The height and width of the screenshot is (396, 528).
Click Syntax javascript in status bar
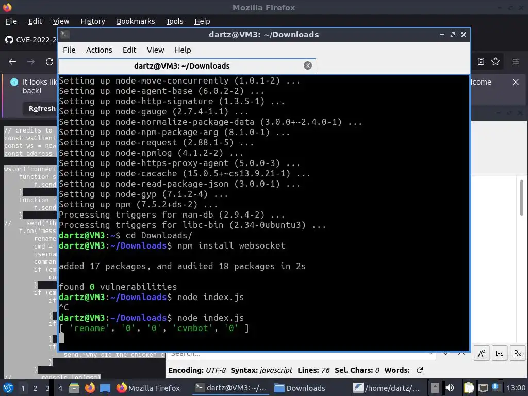261,370
